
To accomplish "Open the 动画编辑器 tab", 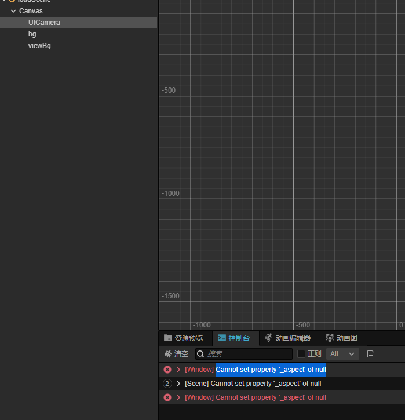I will click(288, 338).
